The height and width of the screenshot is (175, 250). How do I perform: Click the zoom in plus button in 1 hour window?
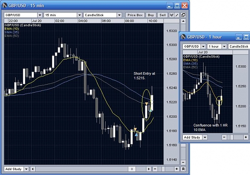(x=246, y=137)
